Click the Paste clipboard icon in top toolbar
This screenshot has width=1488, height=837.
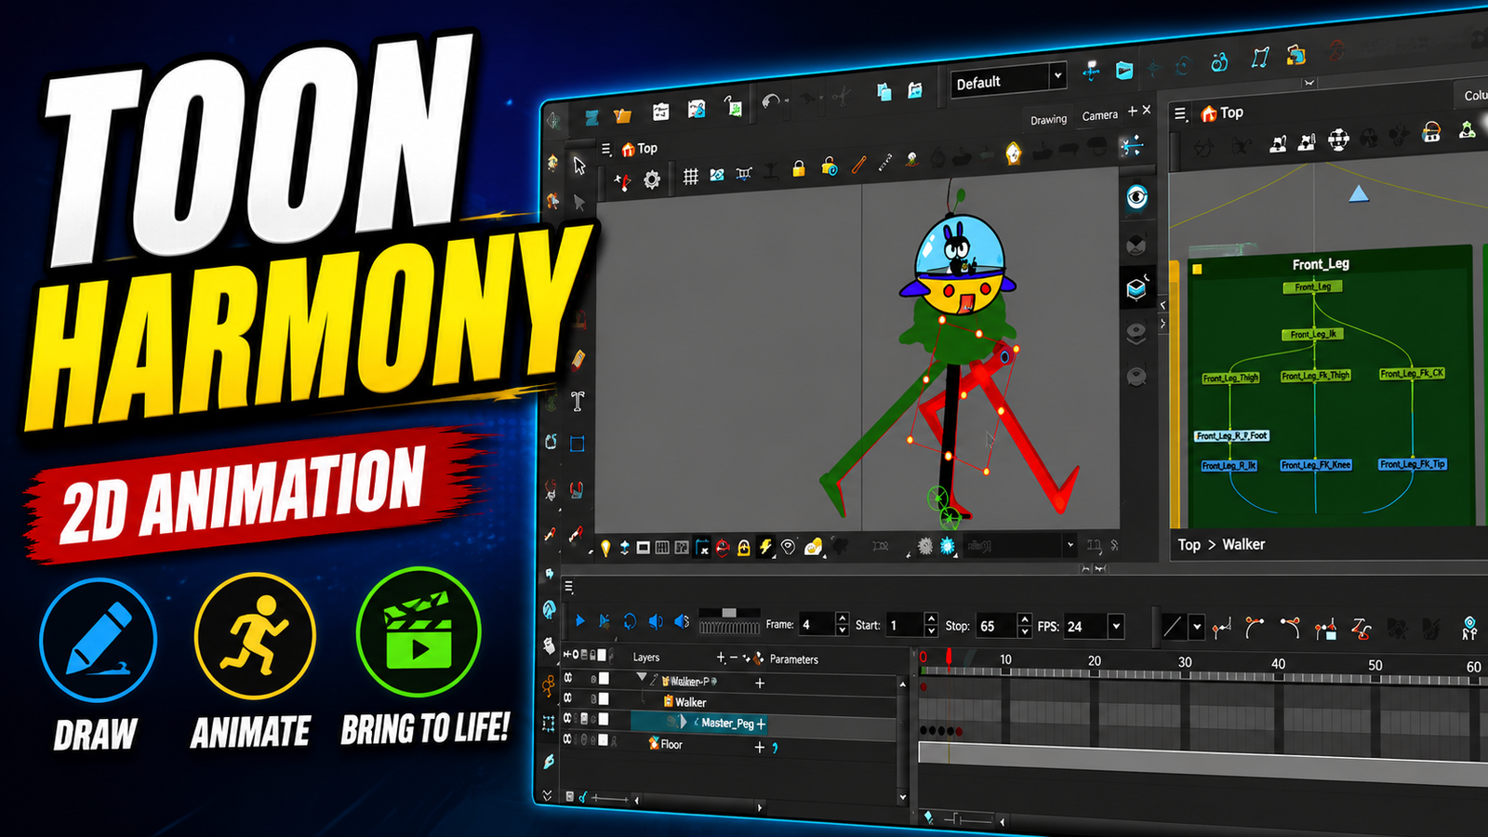[915, 90]
